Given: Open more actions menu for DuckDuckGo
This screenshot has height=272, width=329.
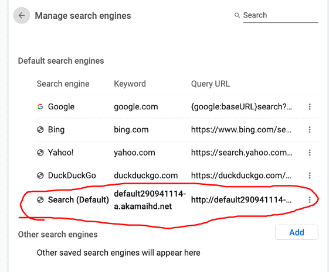Looking at the screenshot, I should pyautogui.click(x=310, y=175).
